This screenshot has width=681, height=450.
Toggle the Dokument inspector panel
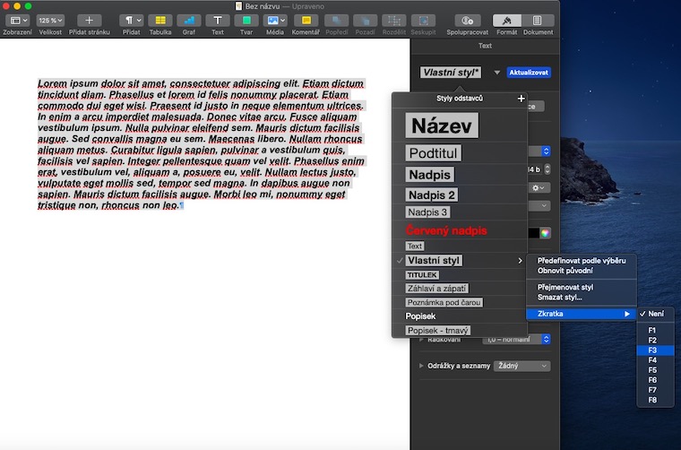click(x=538, y=21)
